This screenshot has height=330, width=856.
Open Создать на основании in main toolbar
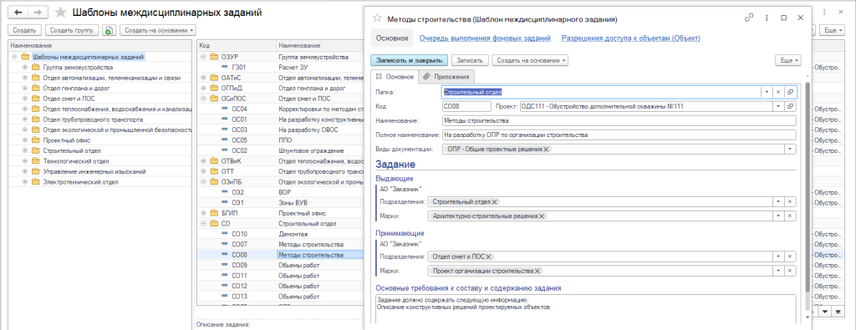click(x=158, y=31)
